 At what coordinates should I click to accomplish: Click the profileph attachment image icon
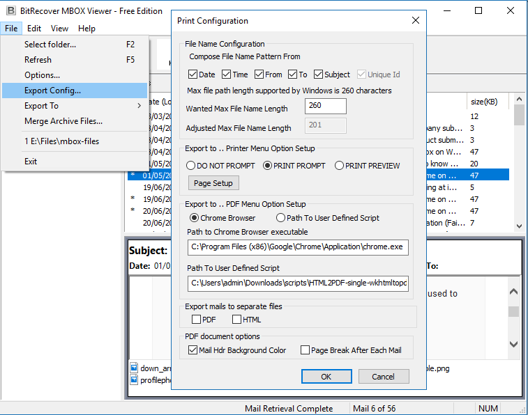coord(134,379)
